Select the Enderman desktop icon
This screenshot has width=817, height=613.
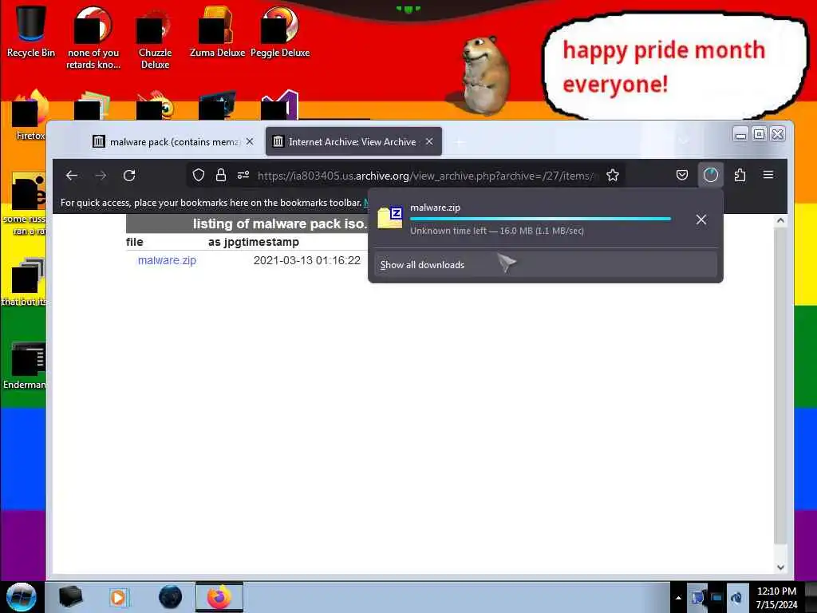(x=25, y=366)
